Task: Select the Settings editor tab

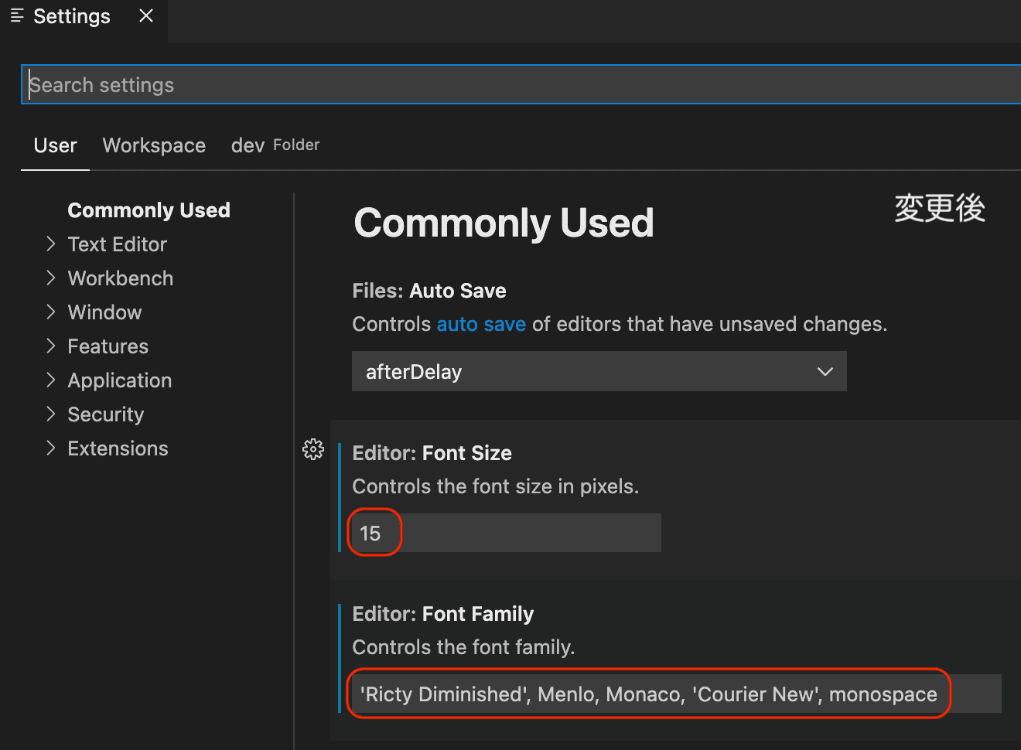Action: [x=71, y=16]
